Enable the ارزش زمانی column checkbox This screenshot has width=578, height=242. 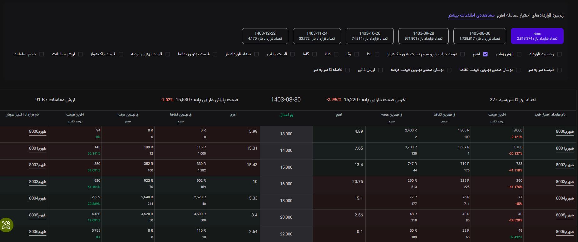[519, 54]
